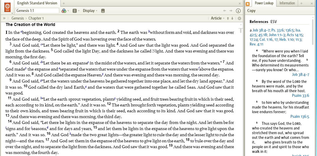Toggle the reading view icon

tap(103, 11)
